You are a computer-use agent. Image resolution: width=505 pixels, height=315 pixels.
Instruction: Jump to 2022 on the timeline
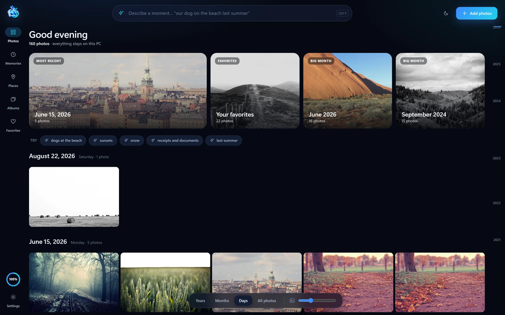(x=496, y=203)
